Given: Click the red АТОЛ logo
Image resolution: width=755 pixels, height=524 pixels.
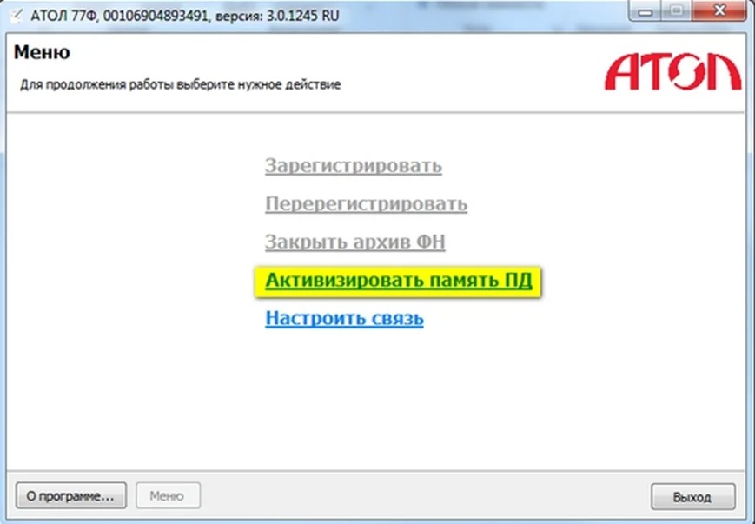Looking at the screenshot, I should [x=672, y=72].
